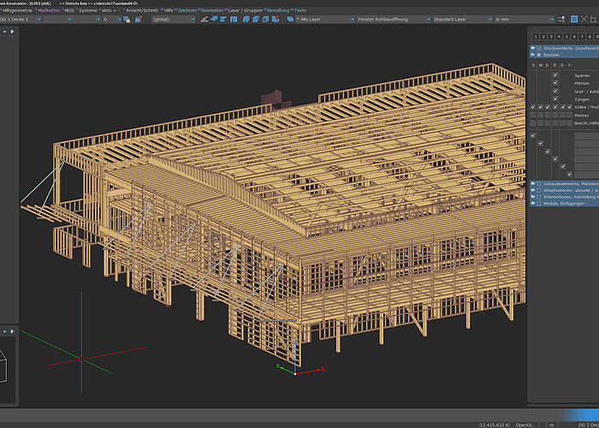
Task: Open the dropdown showing value 0
Action: tap(112, 19)
